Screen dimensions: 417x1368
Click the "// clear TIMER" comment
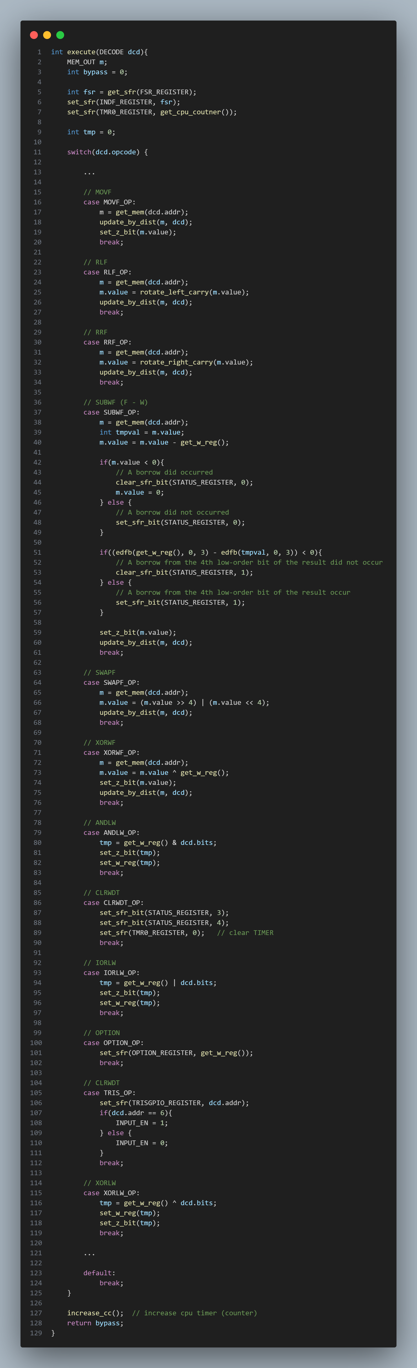[245, 933]
